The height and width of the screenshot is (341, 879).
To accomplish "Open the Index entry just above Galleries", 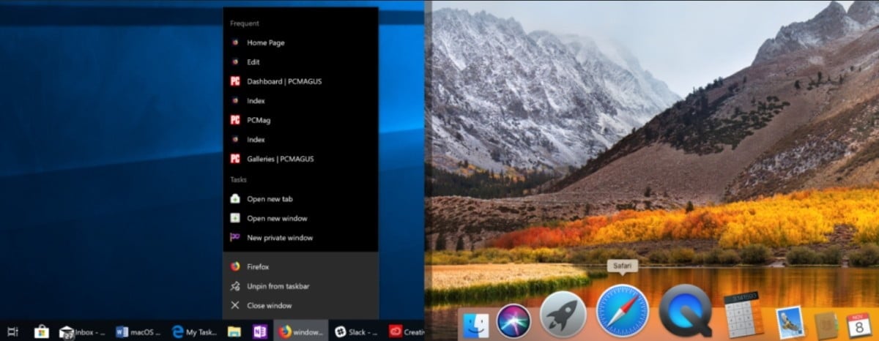I will [300, 139].
